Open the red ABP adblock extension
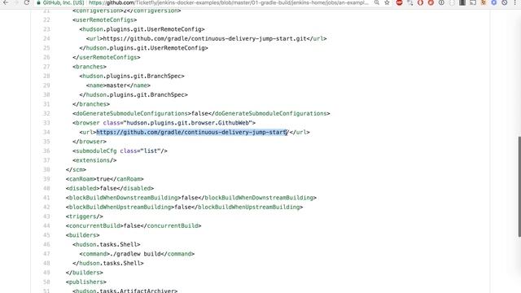Image resolution: width=521 pixels, height=293 pixels. 400,2
